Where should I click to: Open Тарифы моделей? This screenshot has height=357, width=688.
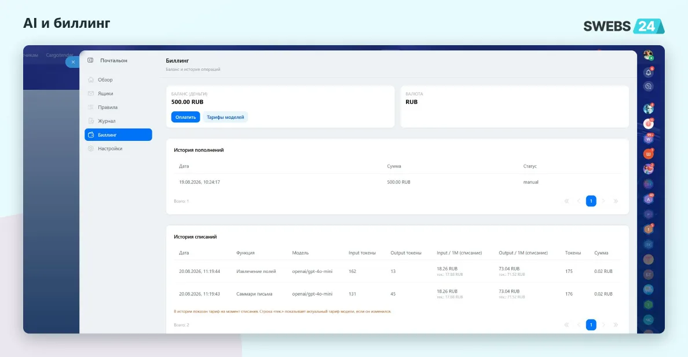pos(225,117)
